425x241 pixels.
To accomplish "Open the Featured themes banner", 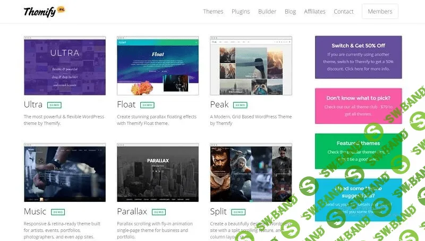I will (358, 151).
